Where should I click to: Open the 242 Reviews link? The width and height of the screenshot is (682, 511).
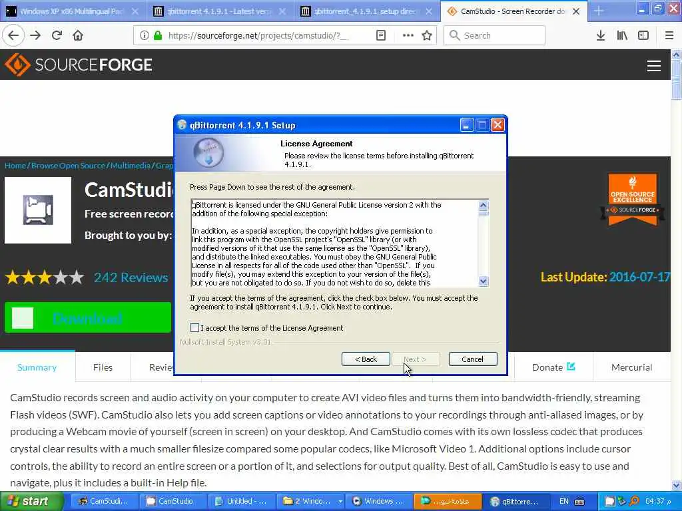coord(131,277)
